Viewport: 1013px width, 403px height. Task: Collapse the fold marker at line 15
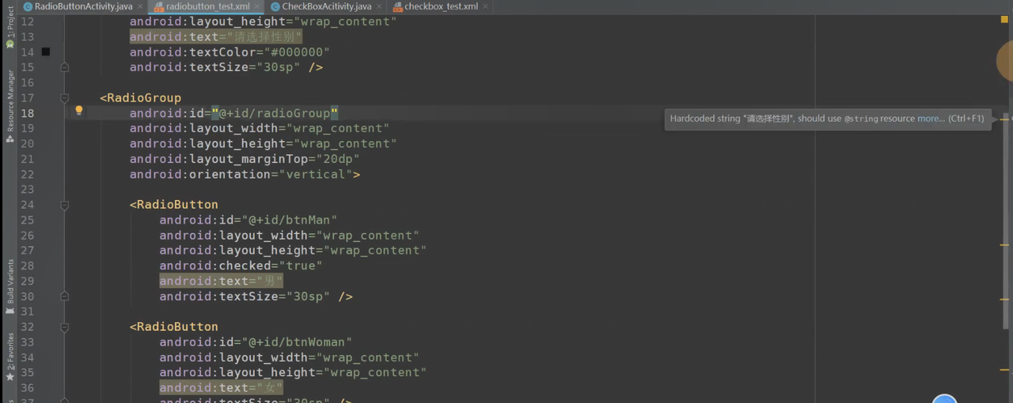tap(65, 67)
